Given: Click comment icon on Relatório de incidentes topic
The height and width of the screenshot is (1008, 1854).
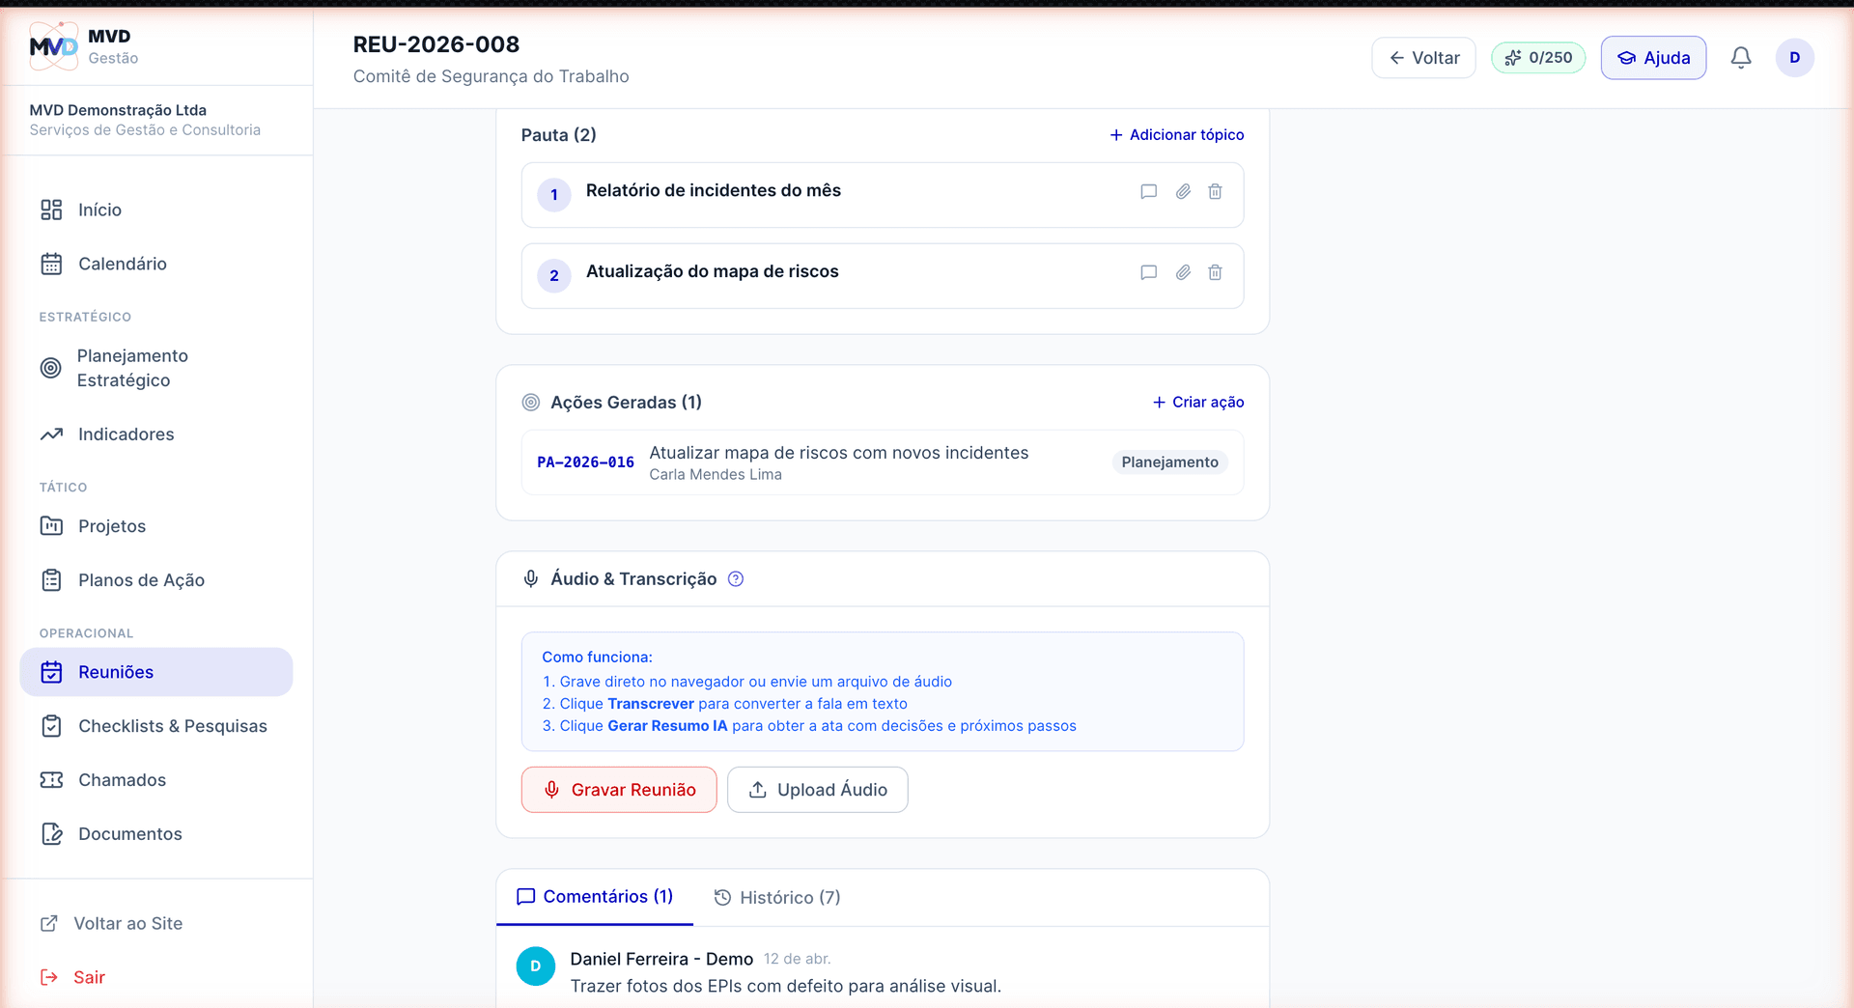Looking at the screenshot, I should click(1148, 192).
